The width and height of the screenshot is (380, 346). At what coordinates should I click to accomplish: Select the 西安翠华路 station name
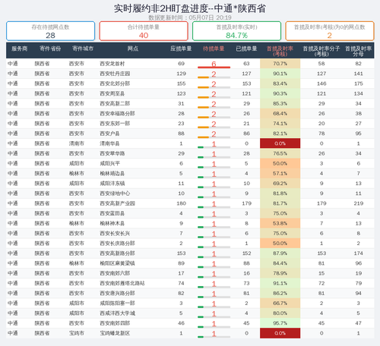point(112,153)
